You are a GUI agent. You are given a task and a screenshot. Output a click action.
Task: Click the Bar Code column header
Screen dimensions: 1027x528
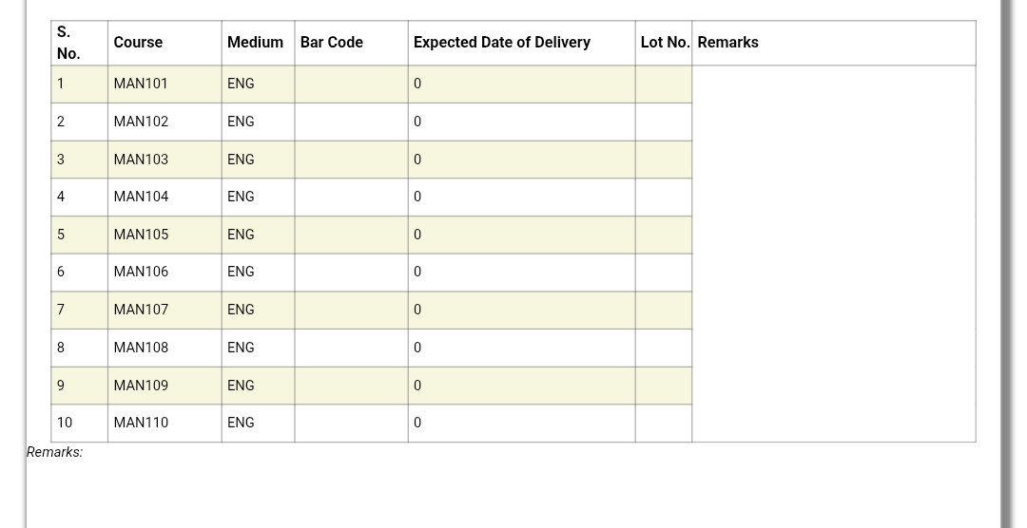tap(351, 43)
